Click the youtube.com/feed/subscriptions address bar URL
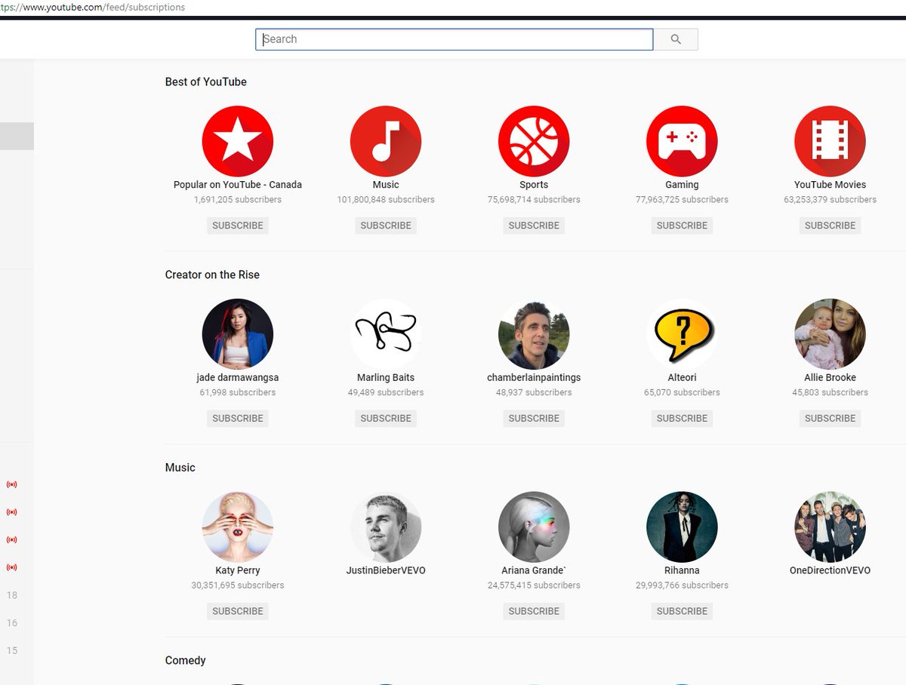The width and height of the screenshot is (906, 685). pos(93,7)
